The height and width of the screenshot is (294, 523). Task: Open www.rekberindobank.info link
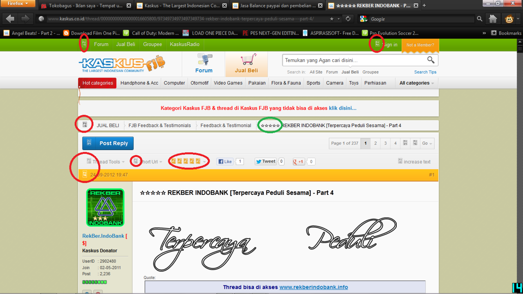point(314,287)
